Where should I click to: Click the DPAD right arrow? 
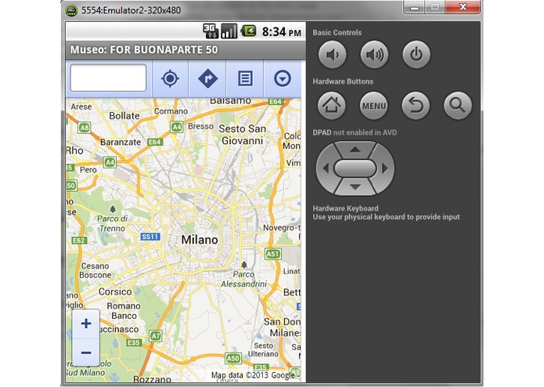(x=384, y=168)
